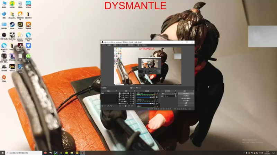Open Help menu in OBS
Image resolution: width=277 pixels, height=155 pixels.
click(144, 45)
